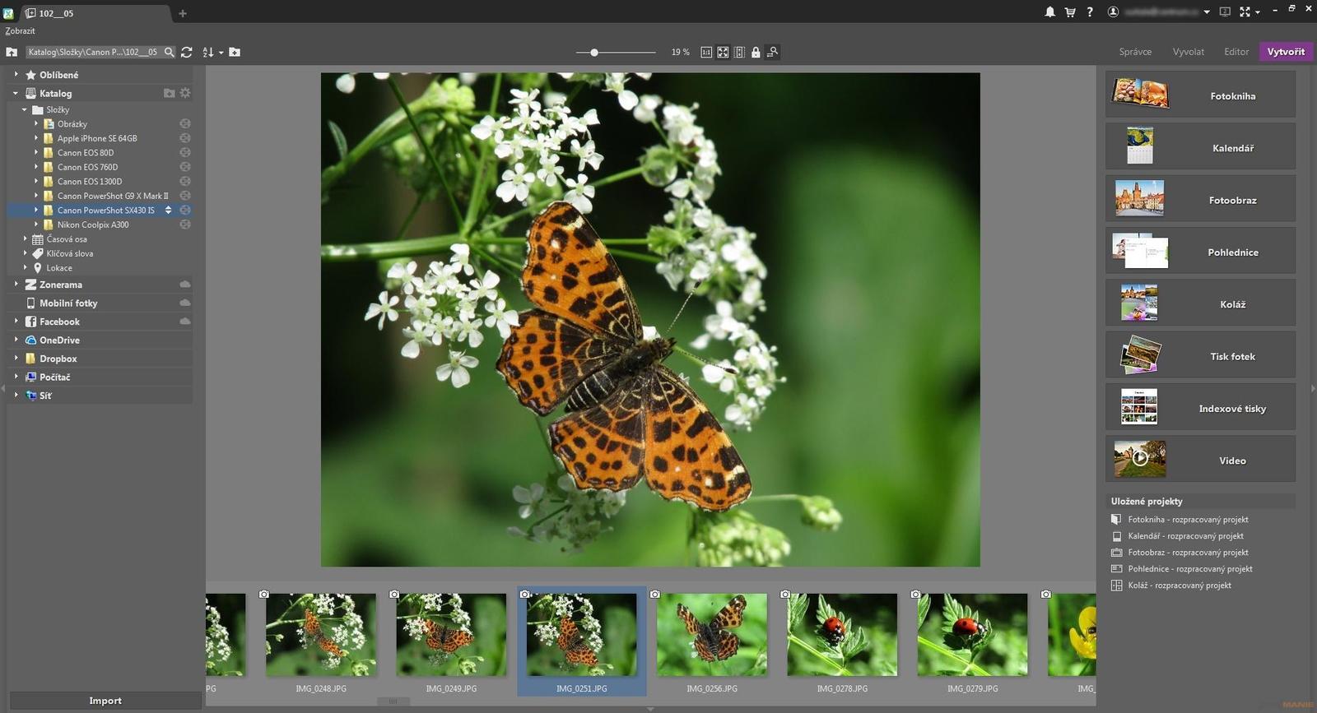
Task: Go up one folder level
Action: tap(12, 52)
